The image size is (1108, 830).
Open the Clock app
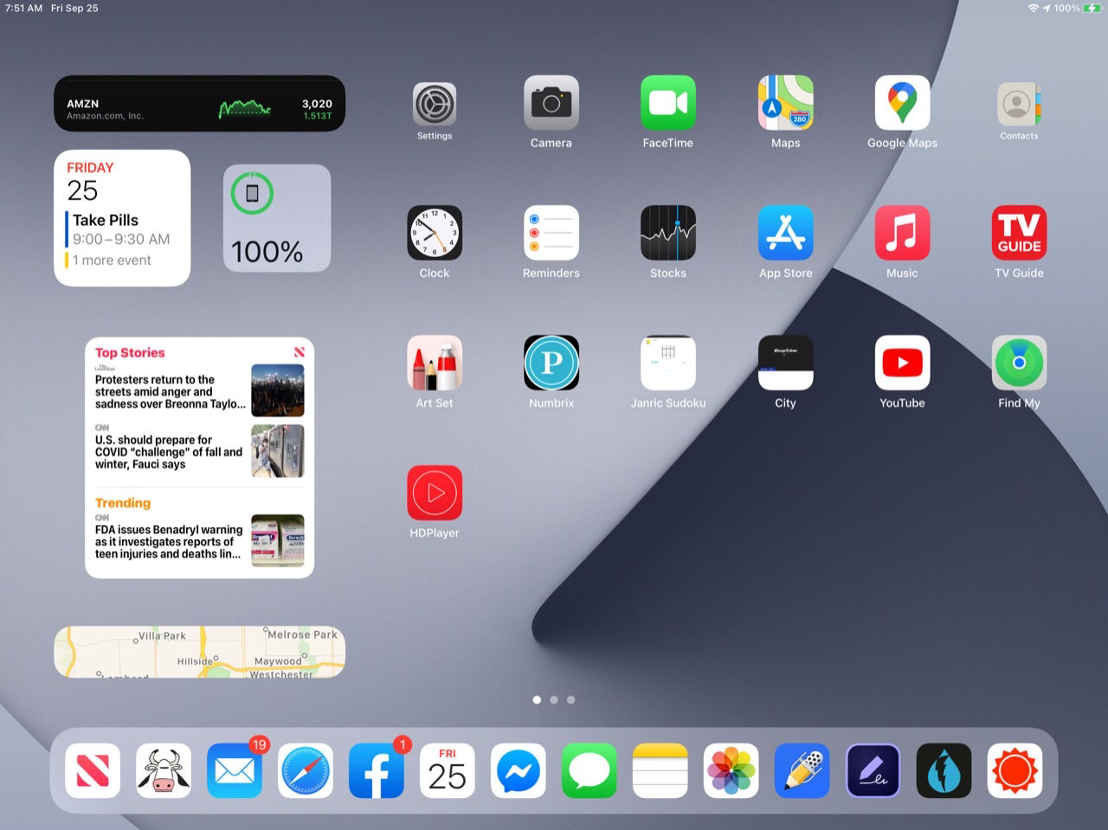click(435, 233)
